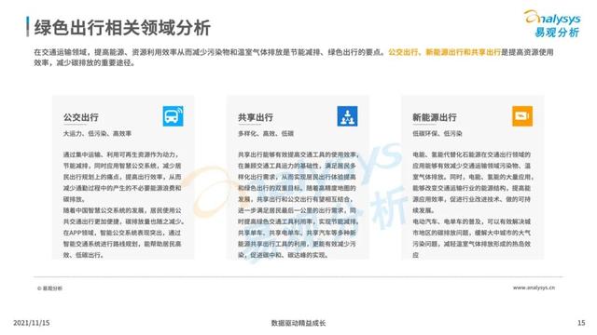Image resolution: width=597 pixels, height=335 pixels.
Task: Select the 新能源出行 card heading
Action: point(435,117)
